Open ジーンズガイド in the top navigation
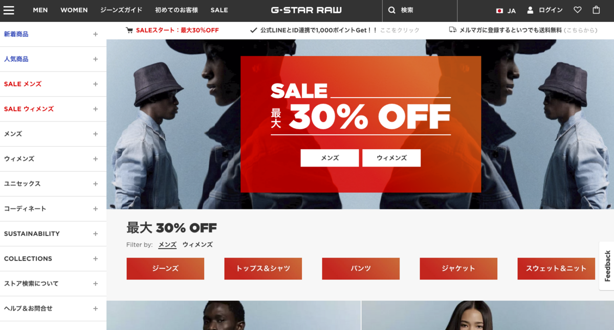614x330 pixels. [121, 10]
